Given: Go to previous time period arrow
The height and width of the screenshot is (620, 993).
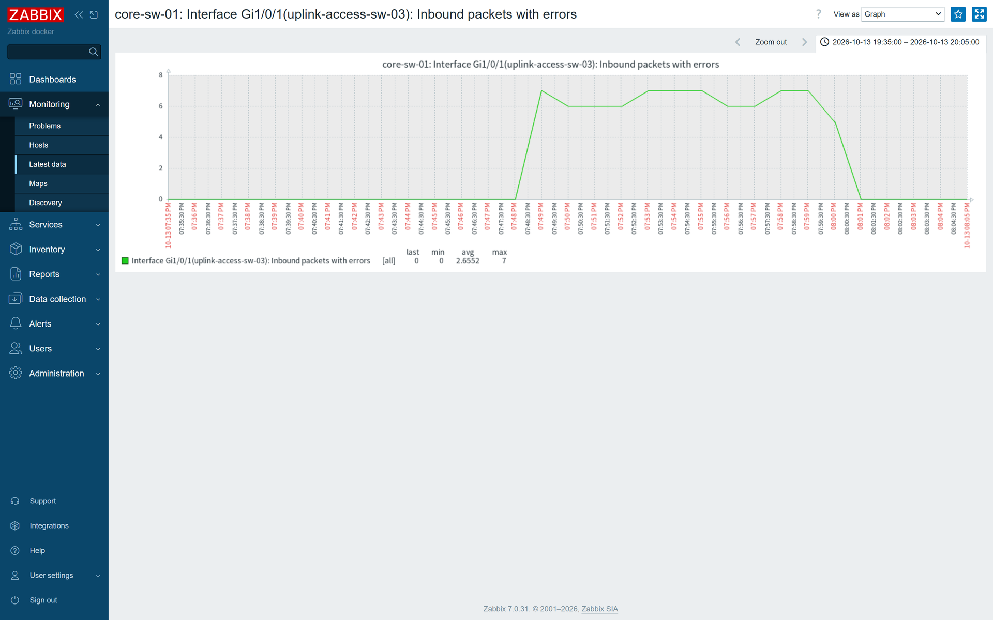Looking at the screenshot, I should tap(738, 42).
